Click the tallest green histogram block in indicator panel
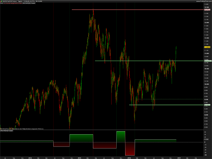This screenshot has width=212, height=159. 121,137
